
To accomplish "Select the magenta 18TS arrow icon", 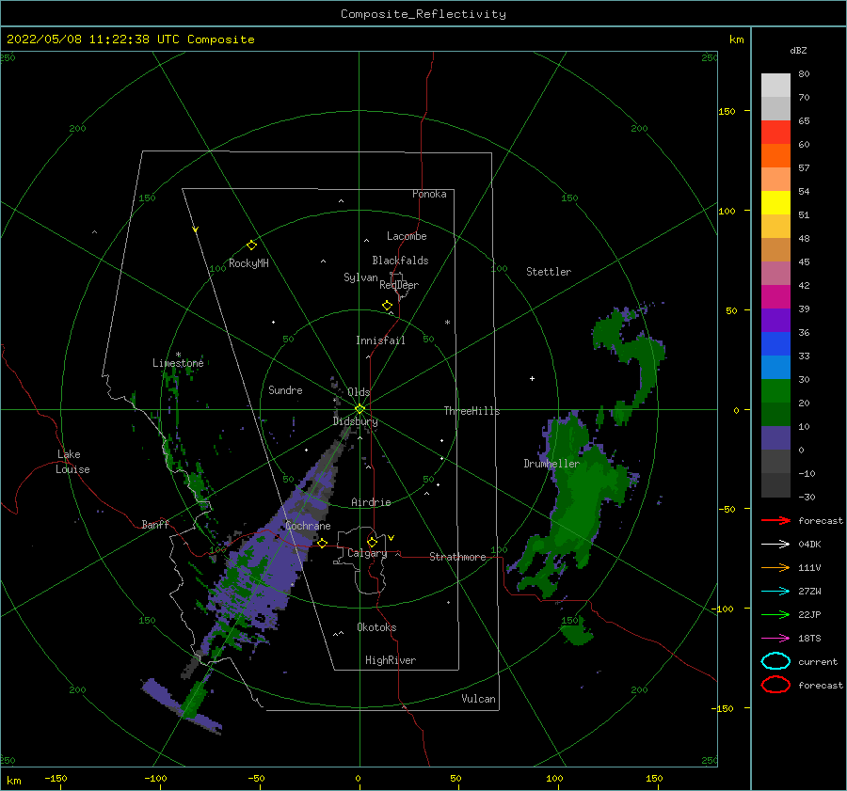I will point(775,639).
